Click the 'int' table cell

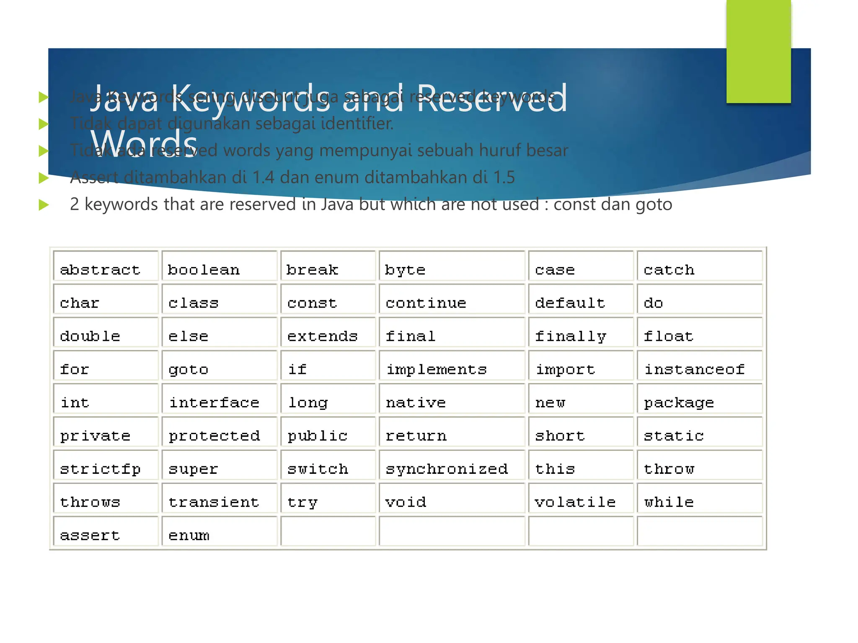(x=106, y=398)
